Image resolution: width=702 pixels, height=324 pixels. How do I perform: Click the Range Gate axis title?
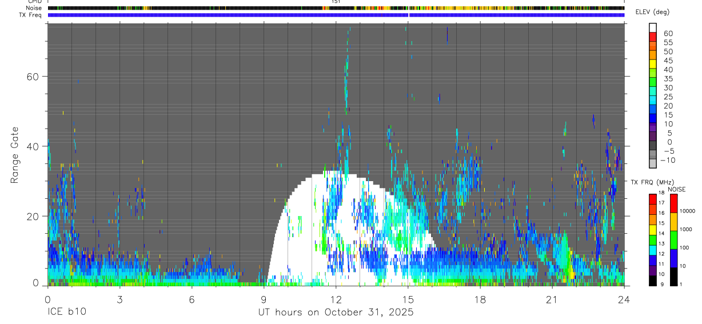[x=16, y=154]
